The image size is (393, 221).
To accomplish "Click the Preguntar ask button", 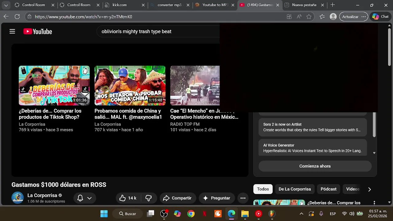I will point(216,198).
